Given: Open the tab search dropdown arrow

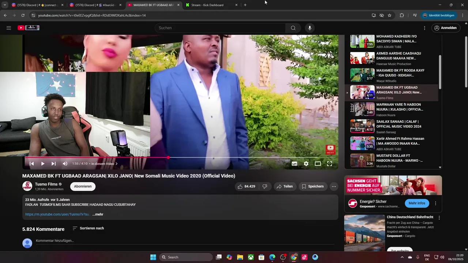Looking at the screenshot, I should (5, 5).
